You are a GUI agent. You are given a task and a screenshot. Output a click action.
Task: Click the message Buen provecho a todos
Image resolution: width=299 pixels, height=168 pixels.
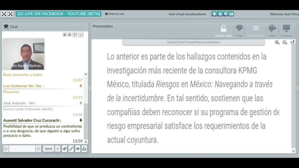[x=23, y=75]
